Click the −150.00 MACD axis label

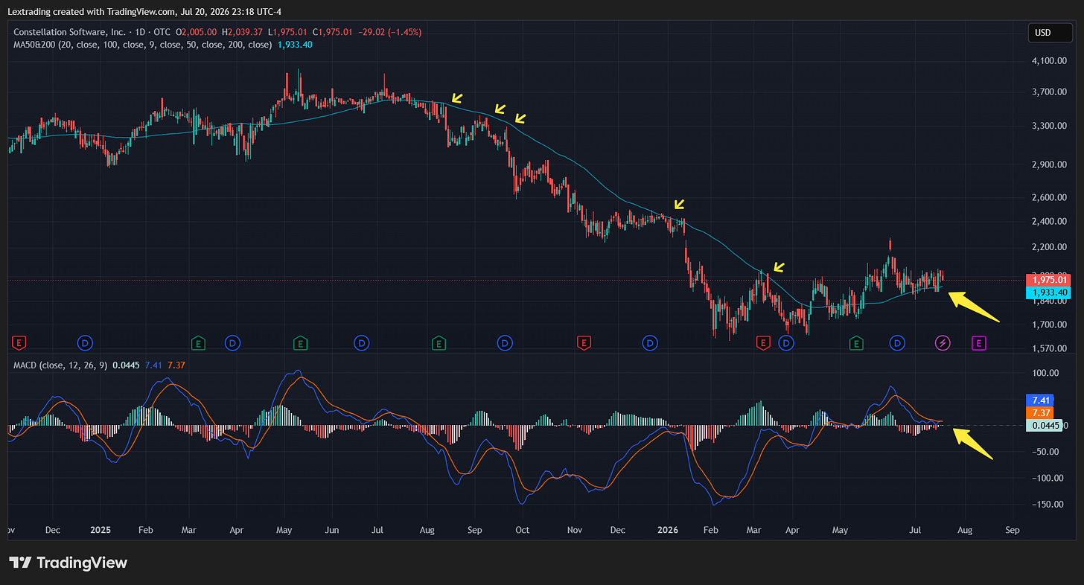(1046, 504)
